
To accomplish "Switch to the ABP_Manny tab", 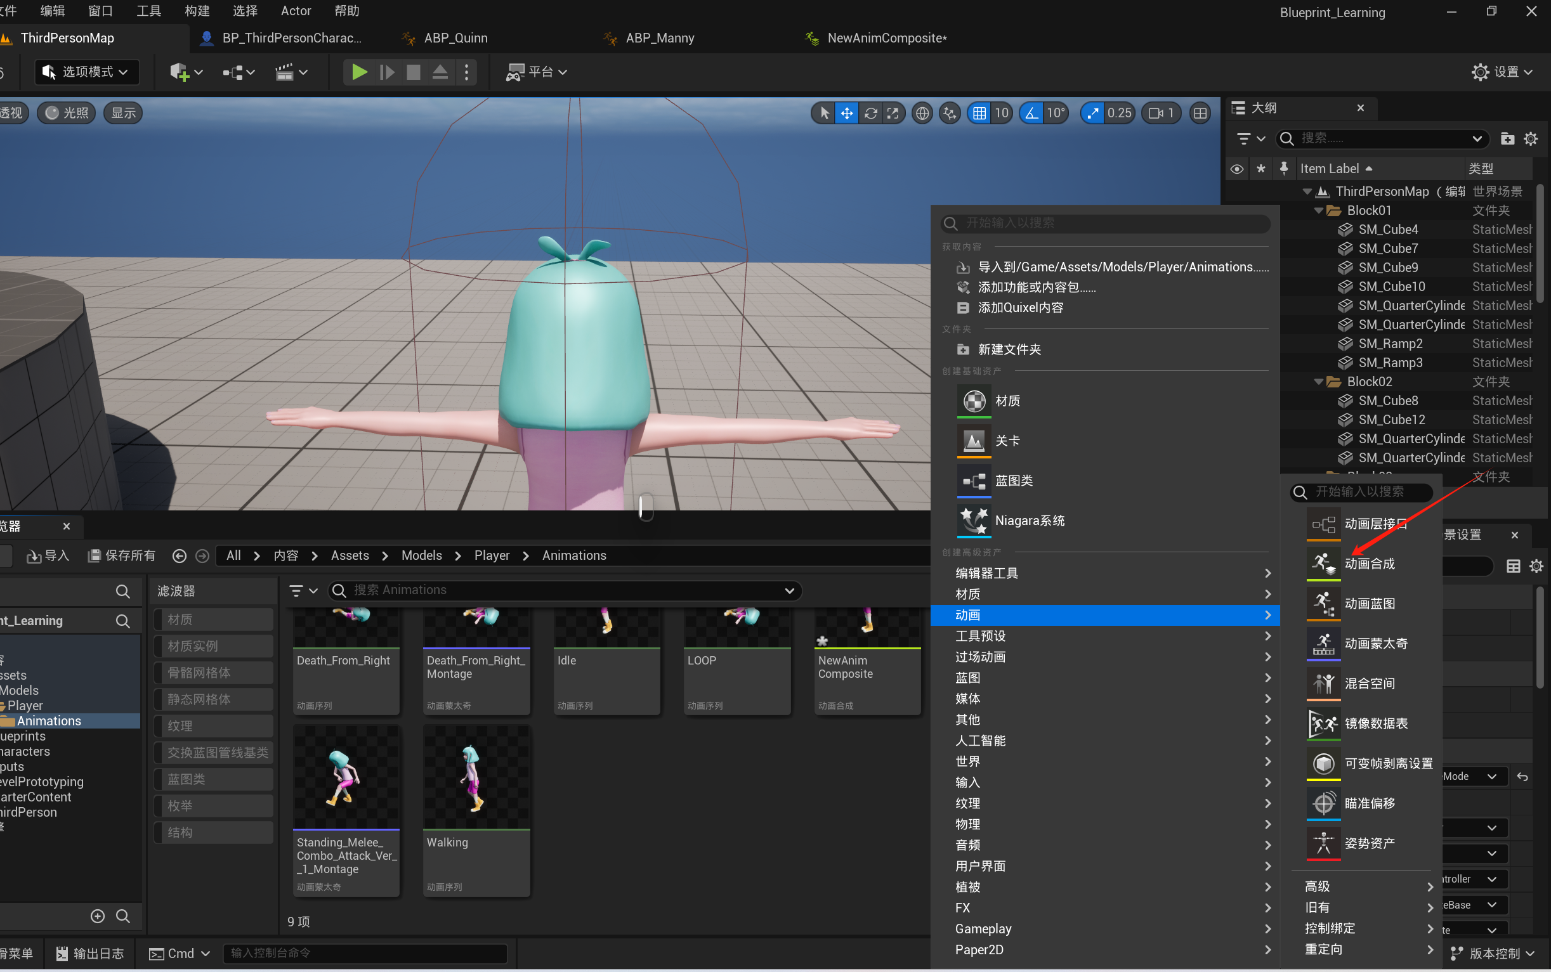I will 659,38.
